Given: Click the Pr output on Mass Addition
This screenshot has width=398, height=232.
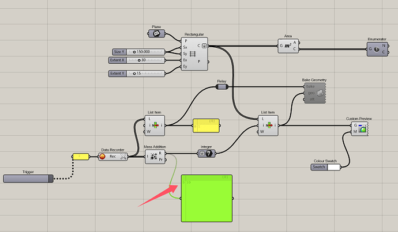Looking at the screenshot, I should 161,159.
